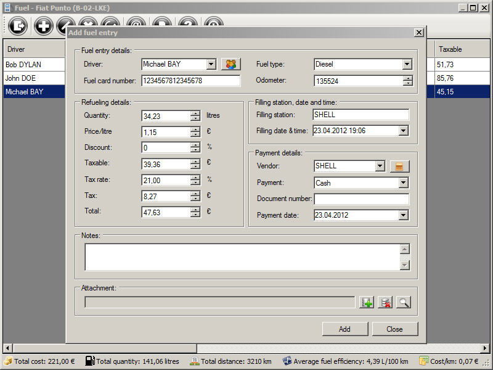Open the Payment date picker
Viewport: 493px width, 370px height.
tap(403, 215)
